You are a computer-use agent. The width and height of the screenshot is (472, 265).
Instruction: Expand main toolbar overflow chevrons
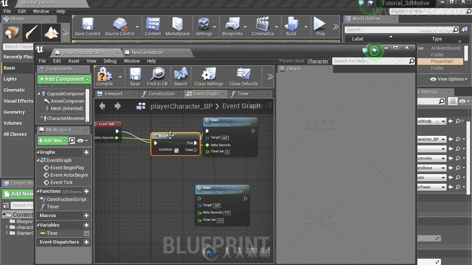pyautogui.click(x=335, y=26)
